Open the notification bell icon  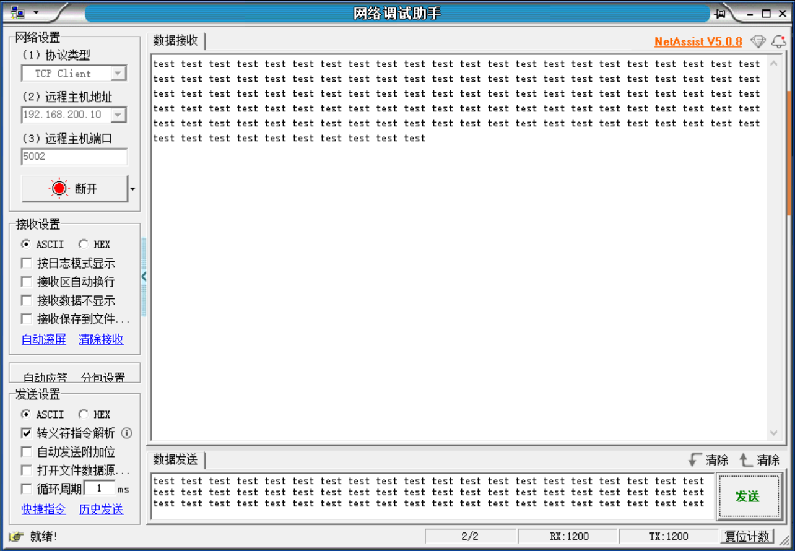coord(779,41)
